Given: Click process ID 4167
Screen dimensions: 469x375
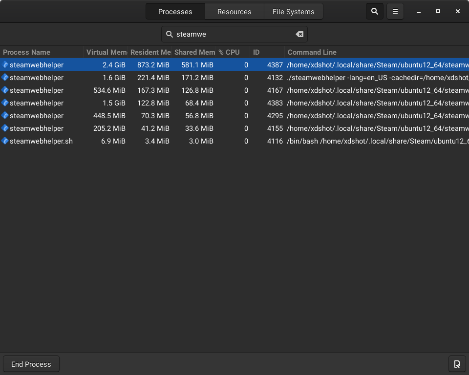Looking at the screenshot, I should (x=275, y=90).
